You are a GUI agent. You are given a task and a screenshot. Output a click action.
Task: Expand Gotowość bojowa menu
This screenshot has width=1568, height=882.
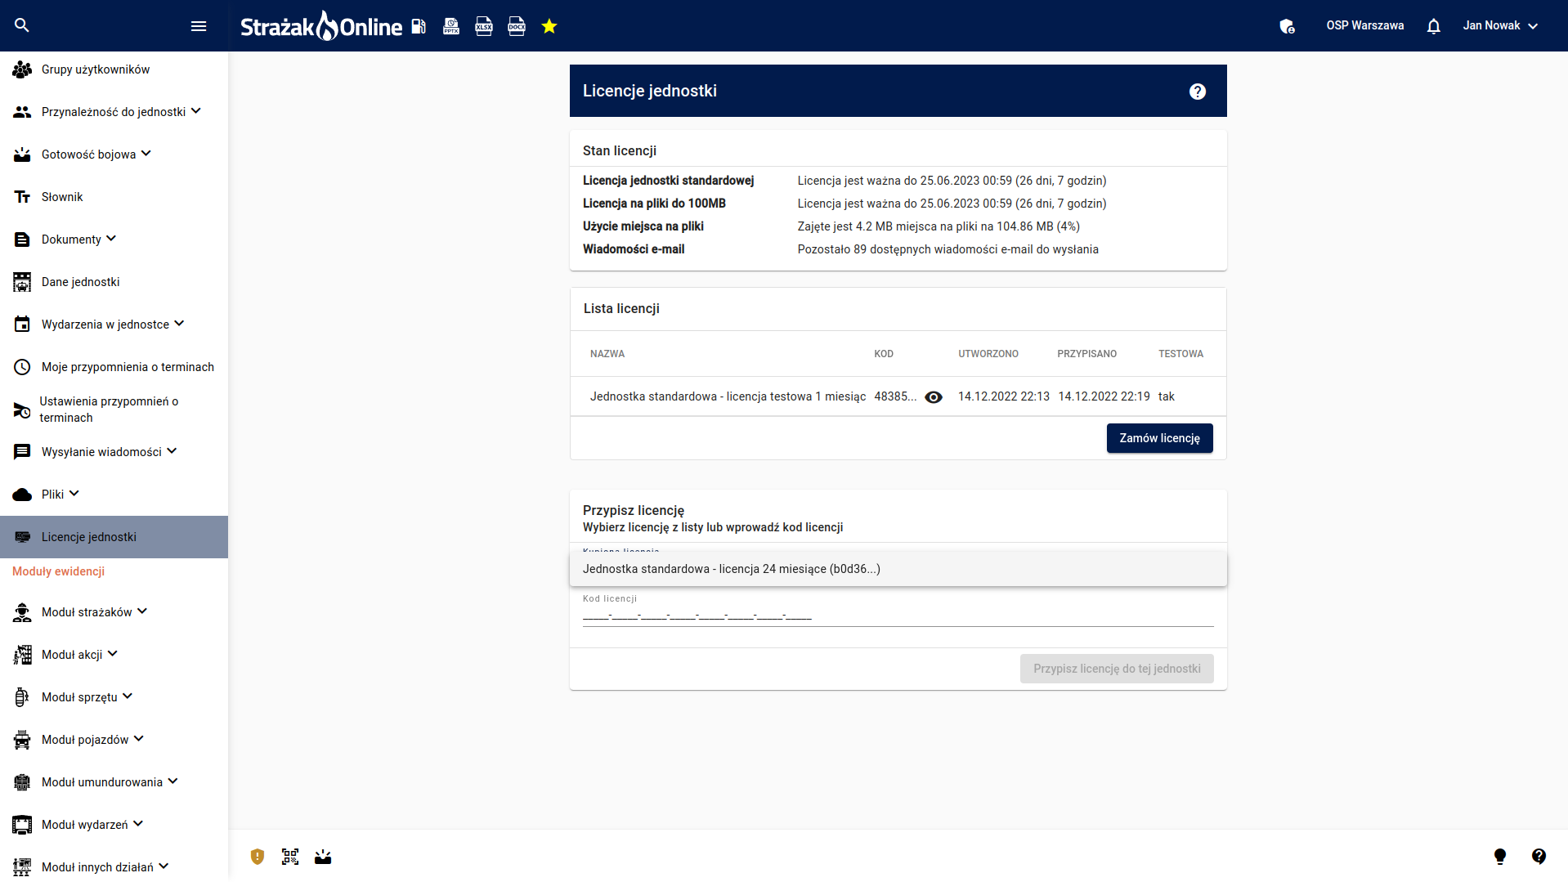click(146, 154)
